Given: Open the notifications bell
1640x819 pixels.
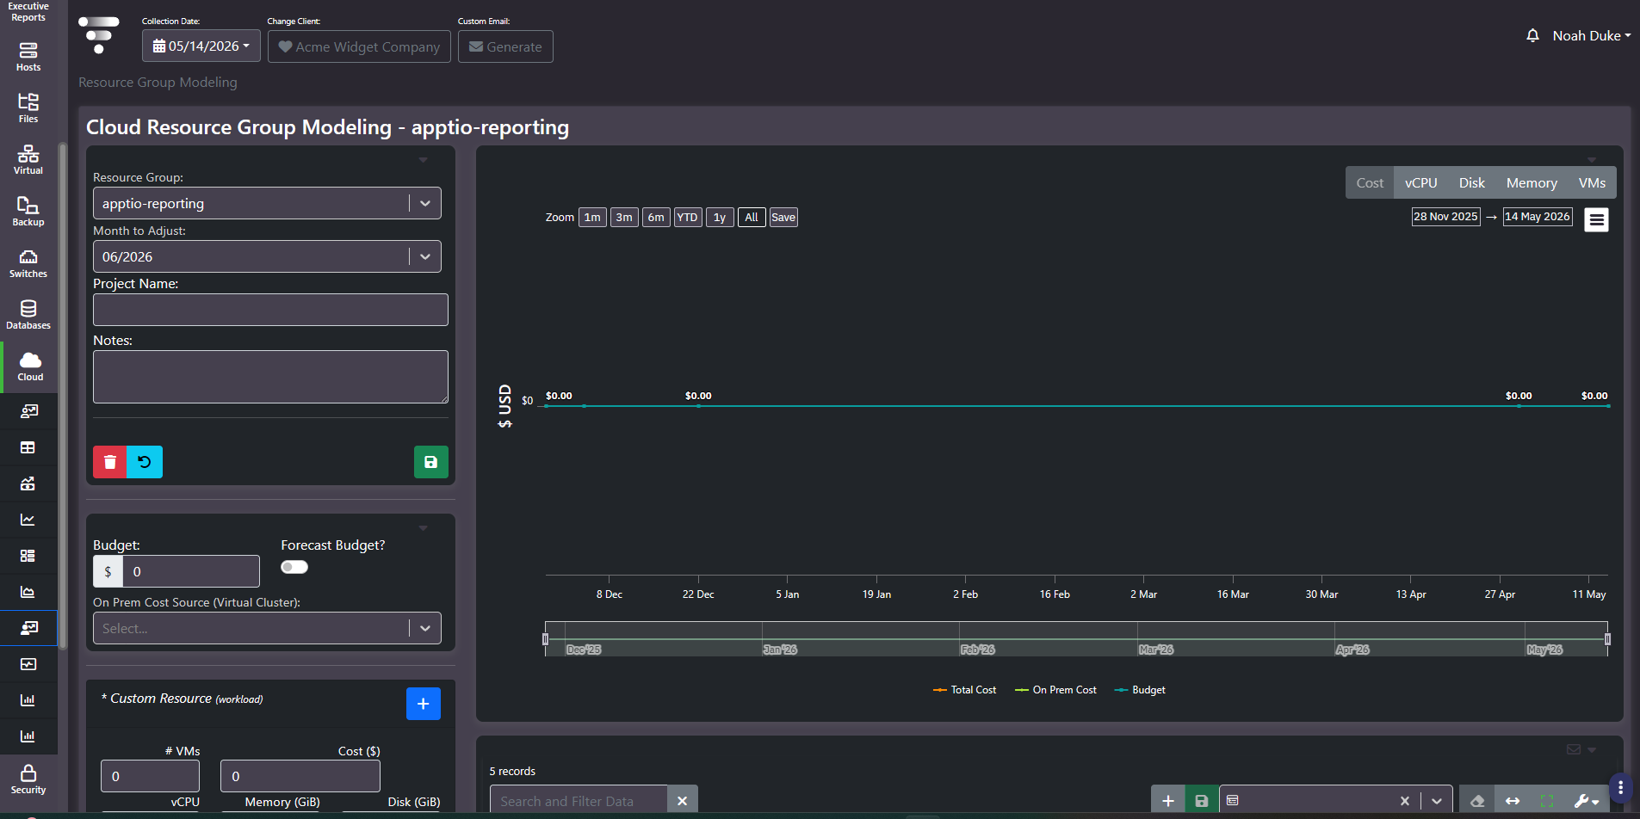Looking at the screenshot, I should pyautogui.click(x=1532, y=35).
